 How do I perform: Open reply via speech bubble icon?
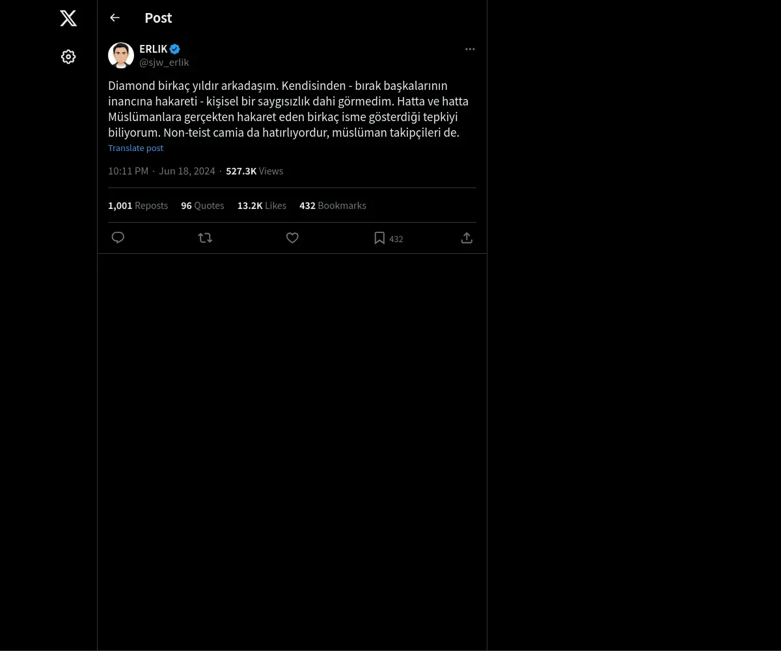118,238
